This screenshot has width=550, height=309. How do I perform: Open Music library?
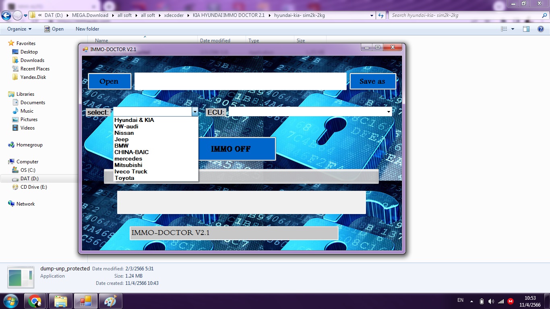(27, 111)
